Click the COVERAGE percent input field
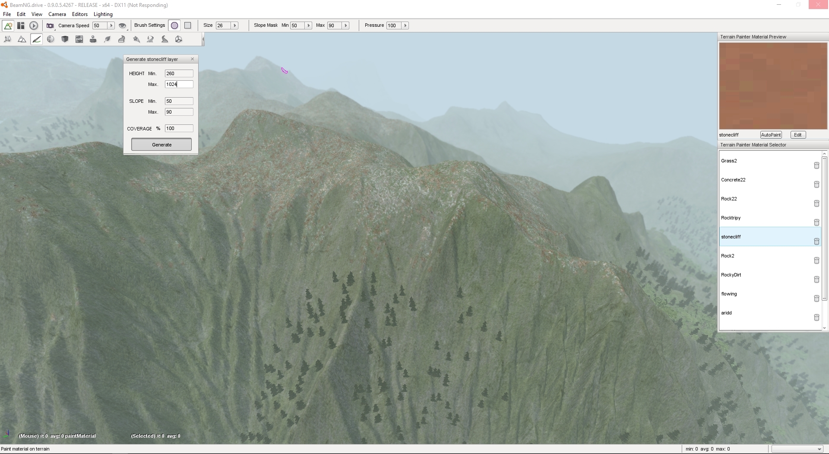 click(179, 128)
